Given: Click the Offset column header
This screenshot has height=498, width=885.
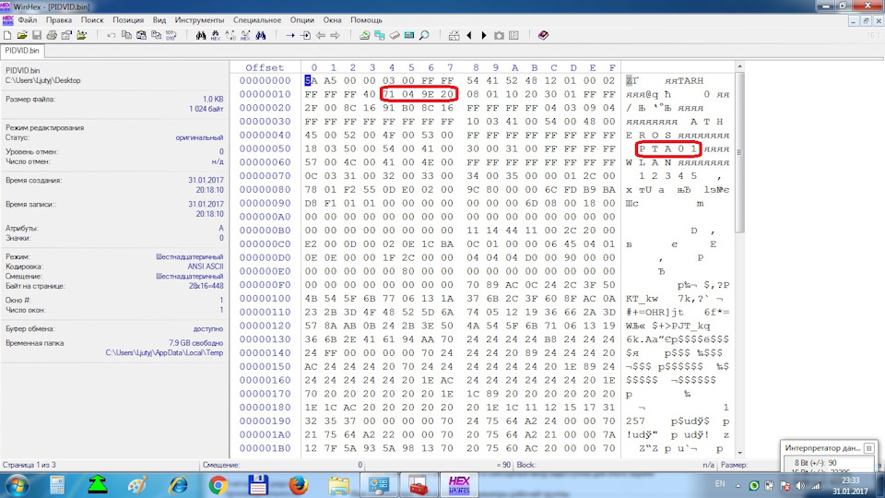Looking at the screenshot, I should point(265,67).
